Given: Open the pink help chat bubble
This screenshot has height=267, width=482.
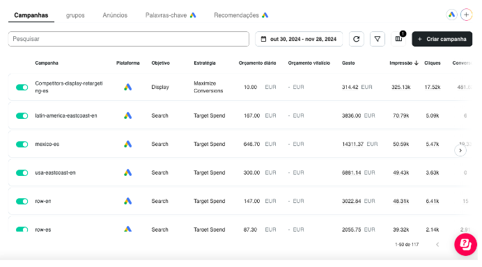Looking at the screenshot, I should click(465, 244).
